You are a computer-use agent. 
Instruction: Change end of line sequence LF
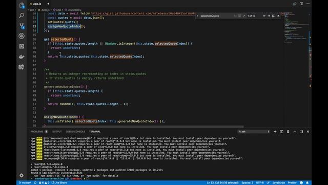tap(268, 183)
